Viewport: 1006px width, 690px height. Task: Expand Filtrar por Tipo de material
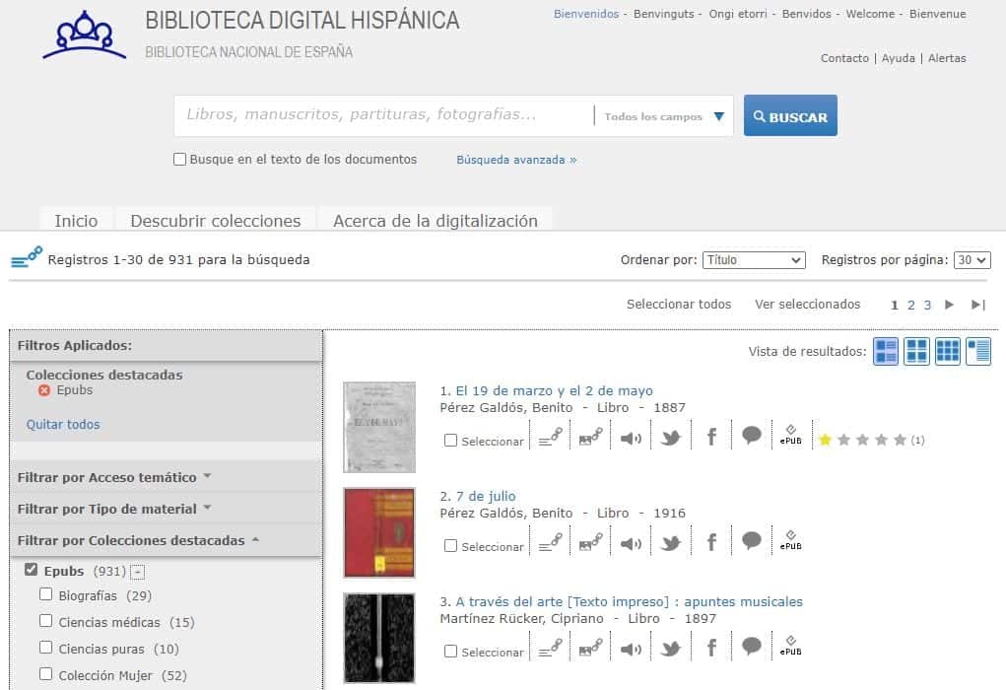point(114,509)
